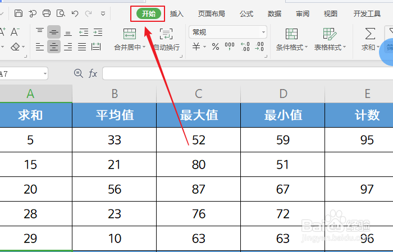The image size is (393, 252).
Task: Select column B header
Action: coord(115,94)
